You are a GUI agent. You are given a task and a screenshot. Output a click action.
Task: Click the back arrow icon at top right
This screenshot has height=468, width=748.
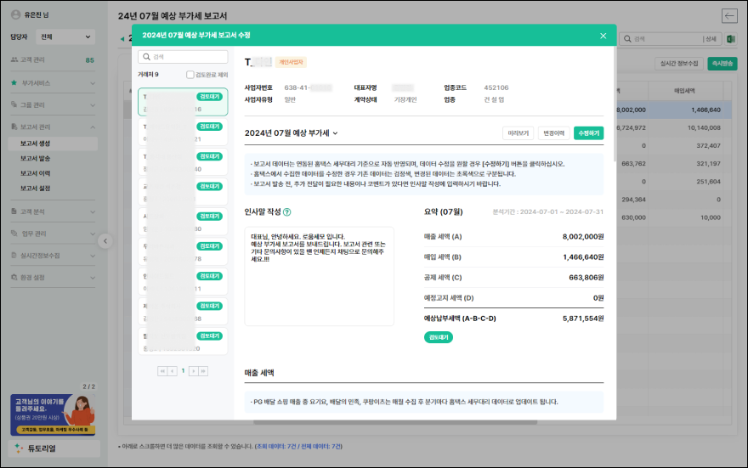[x=728, y=15]
